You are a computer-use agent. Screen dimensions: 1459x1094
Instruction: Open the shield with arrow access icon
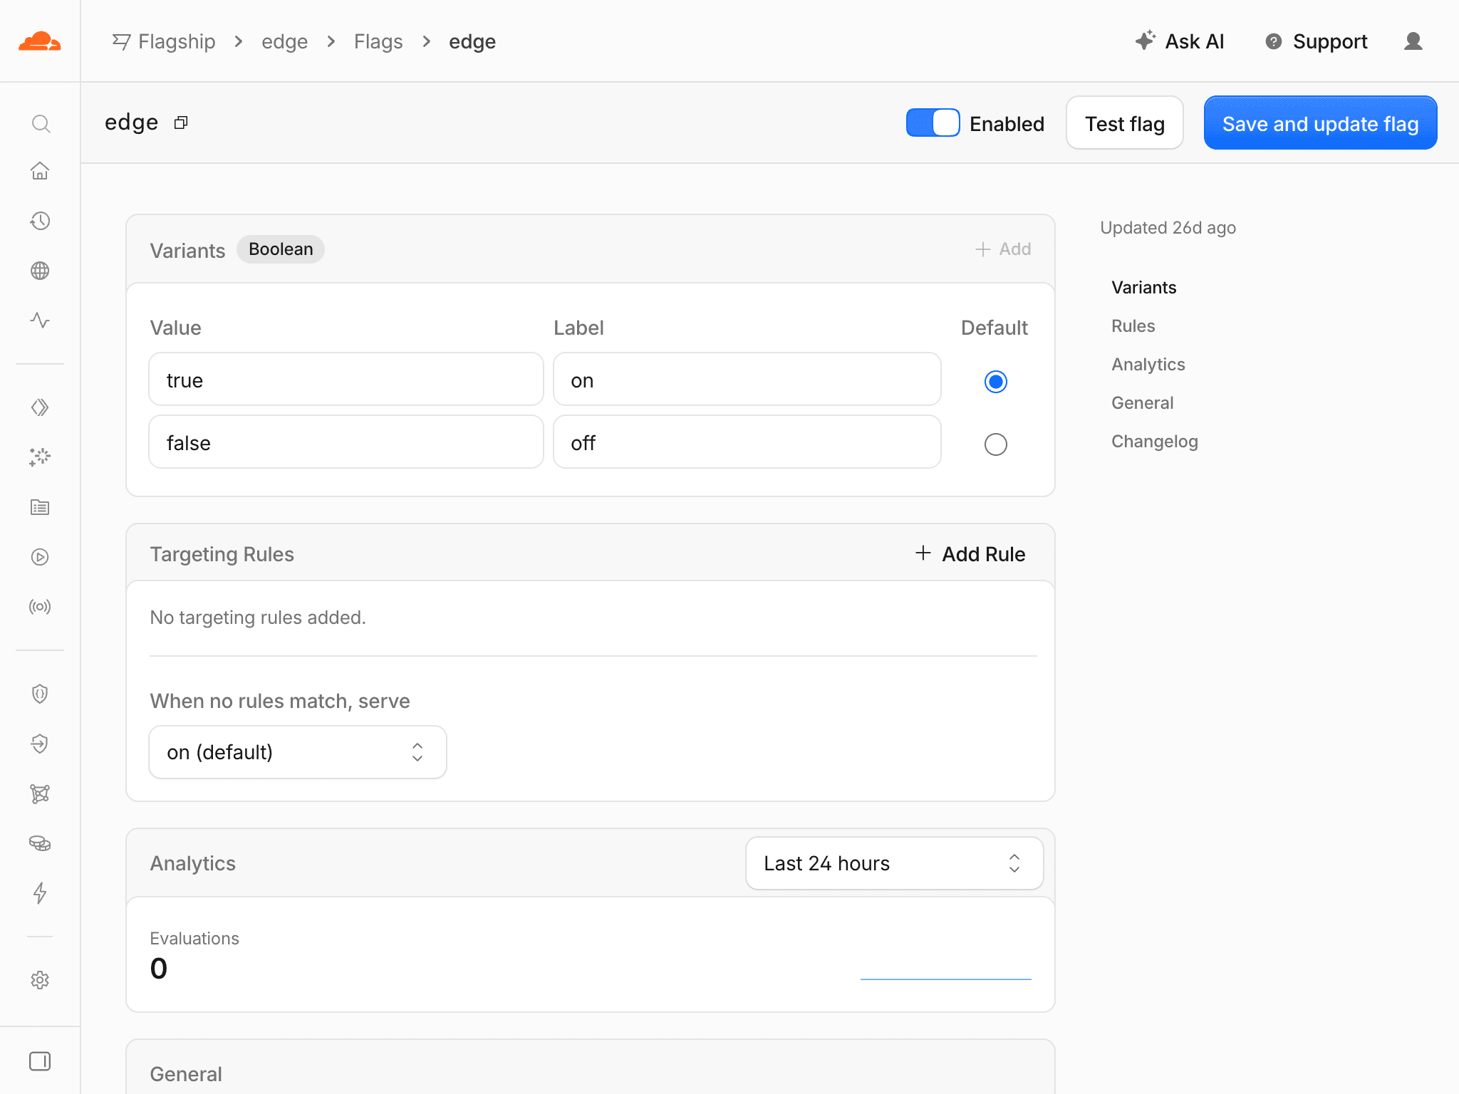40,744
